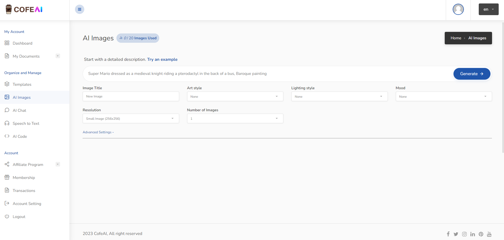The image size is (504, 240).
Task: Go to AI Chat in sidebar
Action: pyautogui.click(x=19, y=110)
